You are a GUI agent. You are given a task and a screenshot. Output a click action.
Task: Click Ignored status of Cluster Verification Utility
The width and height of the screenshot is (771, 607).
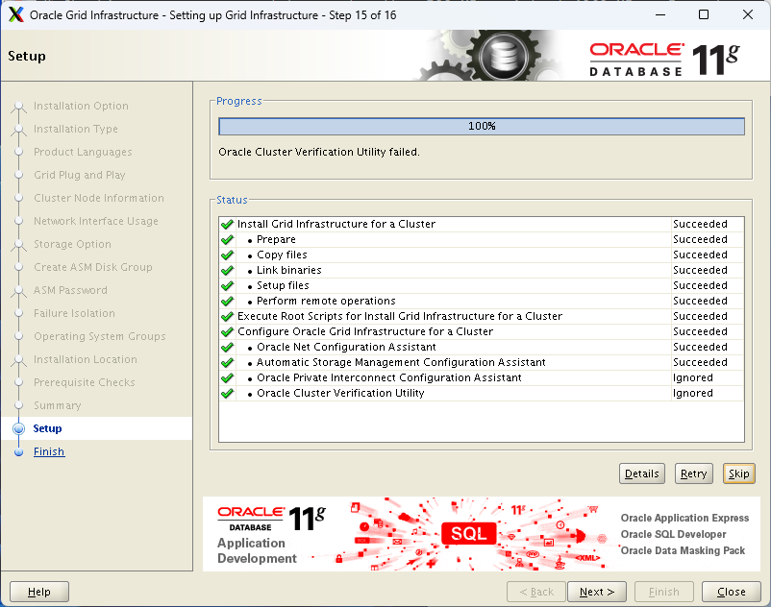(x=693, y=394)
